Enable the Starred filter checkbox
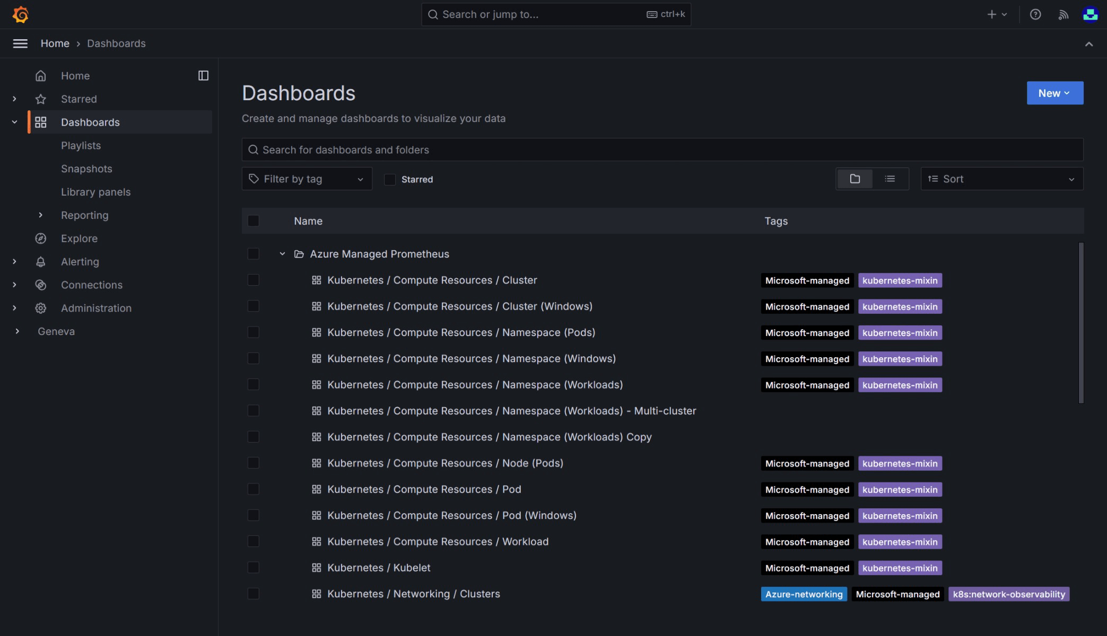 coord(390,180)
